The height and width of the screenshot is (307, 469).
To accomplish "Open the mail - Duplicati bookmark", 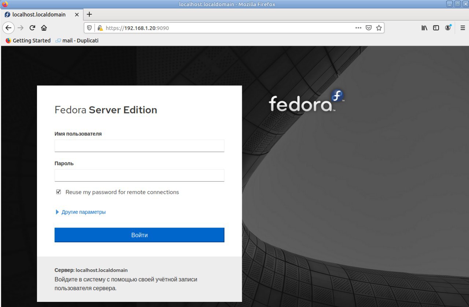I will tap(77, 41).
